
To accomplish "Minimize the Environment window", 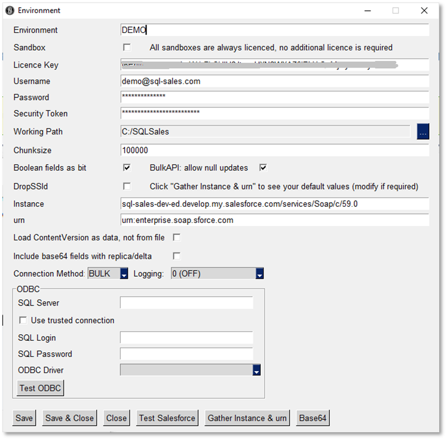I will (368, 11).
